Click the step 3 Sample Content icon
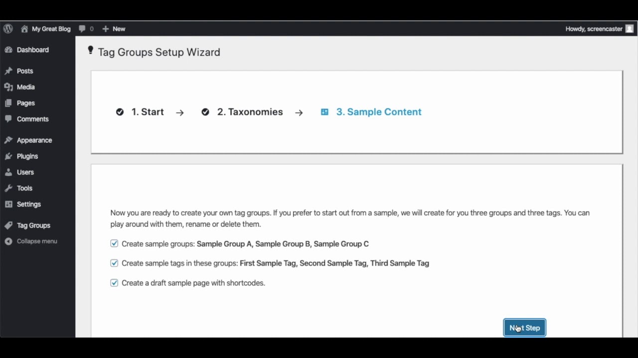The width and height of the screenshot is (638, 358). (x=324, y=112)
